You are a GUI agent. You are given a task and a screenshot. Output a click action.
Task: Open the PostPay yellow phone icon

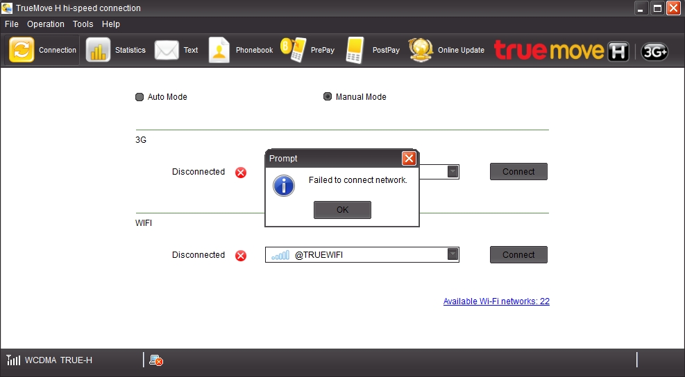point(355,50)
